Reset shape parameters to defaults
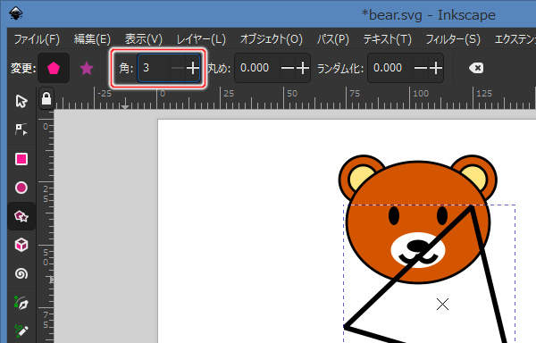 476,68
